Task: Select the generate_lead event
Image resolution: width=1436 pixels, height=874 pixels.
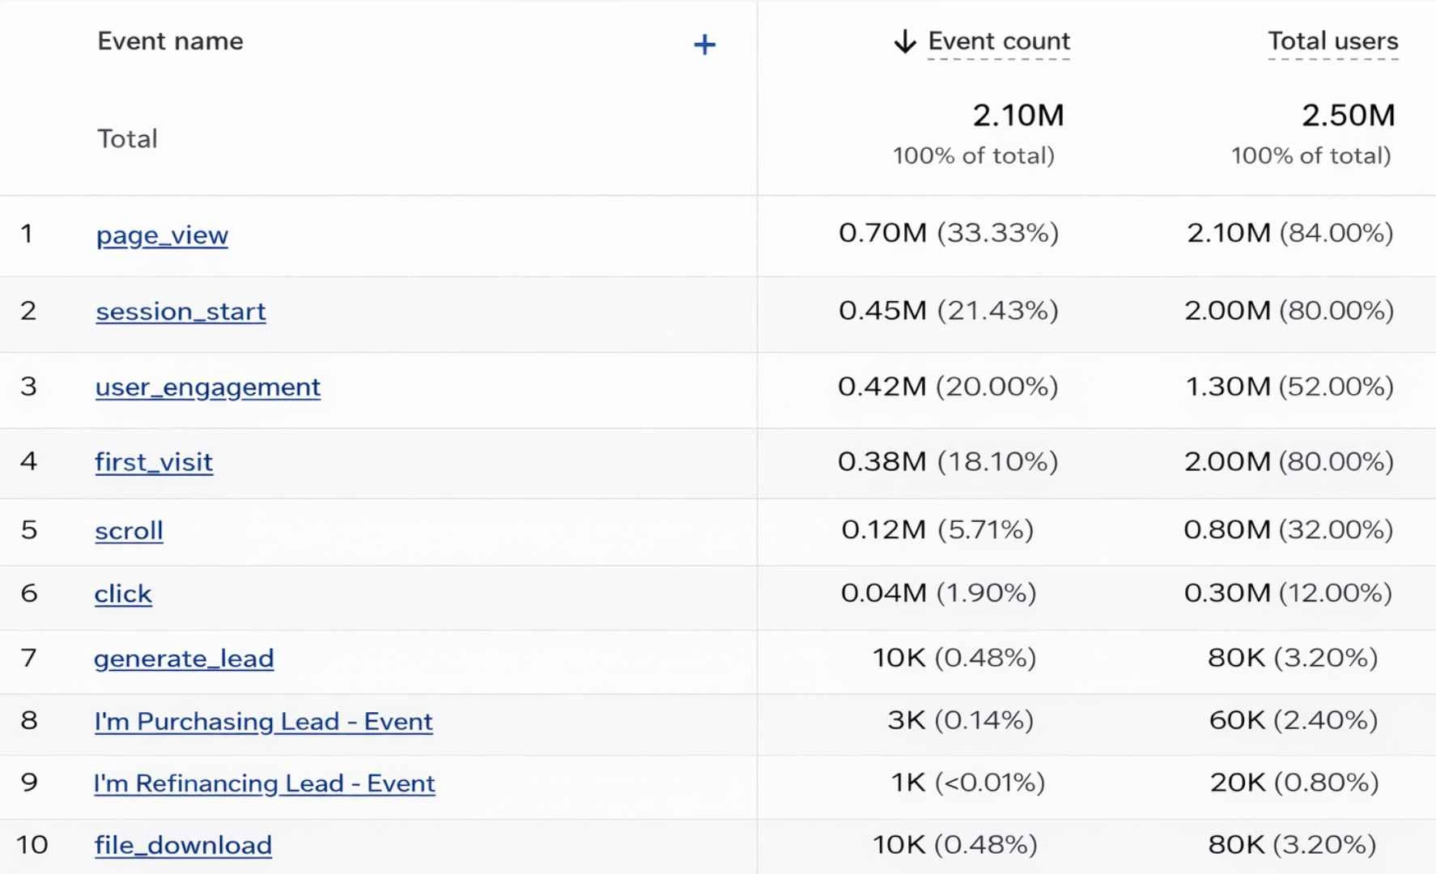Action: [x=184, y=659]
